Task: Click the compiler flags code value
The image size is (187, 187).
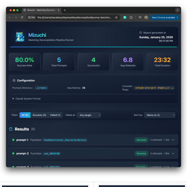Action: pyautogui.click(x=154, y=88)
